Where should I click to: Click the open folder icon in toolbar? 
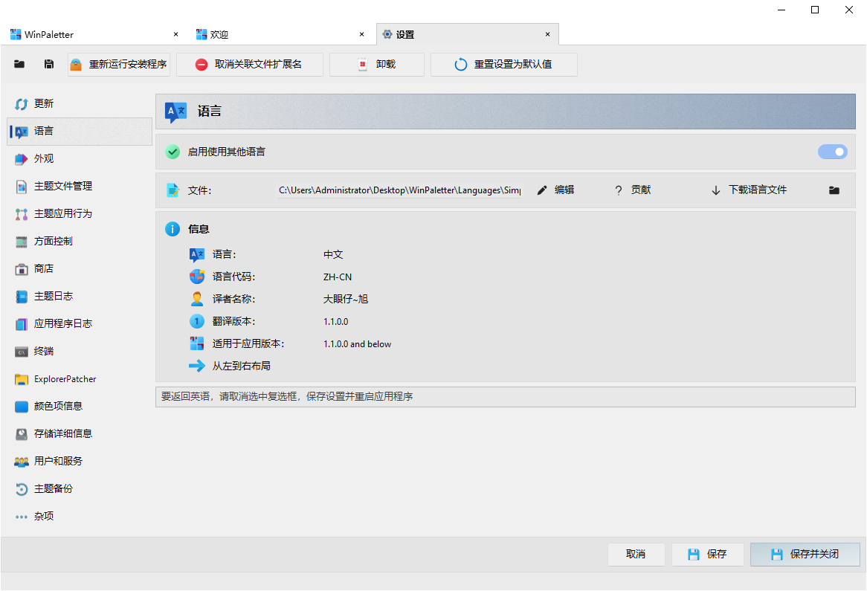pos(19,64)
